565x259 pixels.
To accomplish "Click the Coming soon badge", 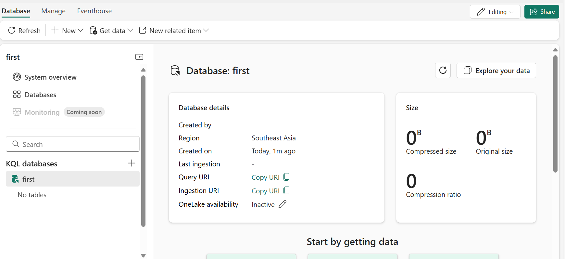I will (84, 112).
